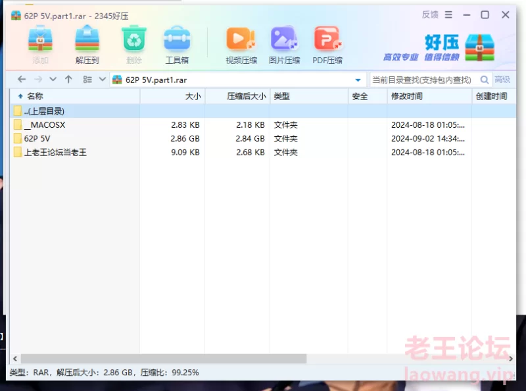Click the 高级 advanced search link
Image resolution: width=526 pixels, height=391 pixels.
click(x=502, y=80)
